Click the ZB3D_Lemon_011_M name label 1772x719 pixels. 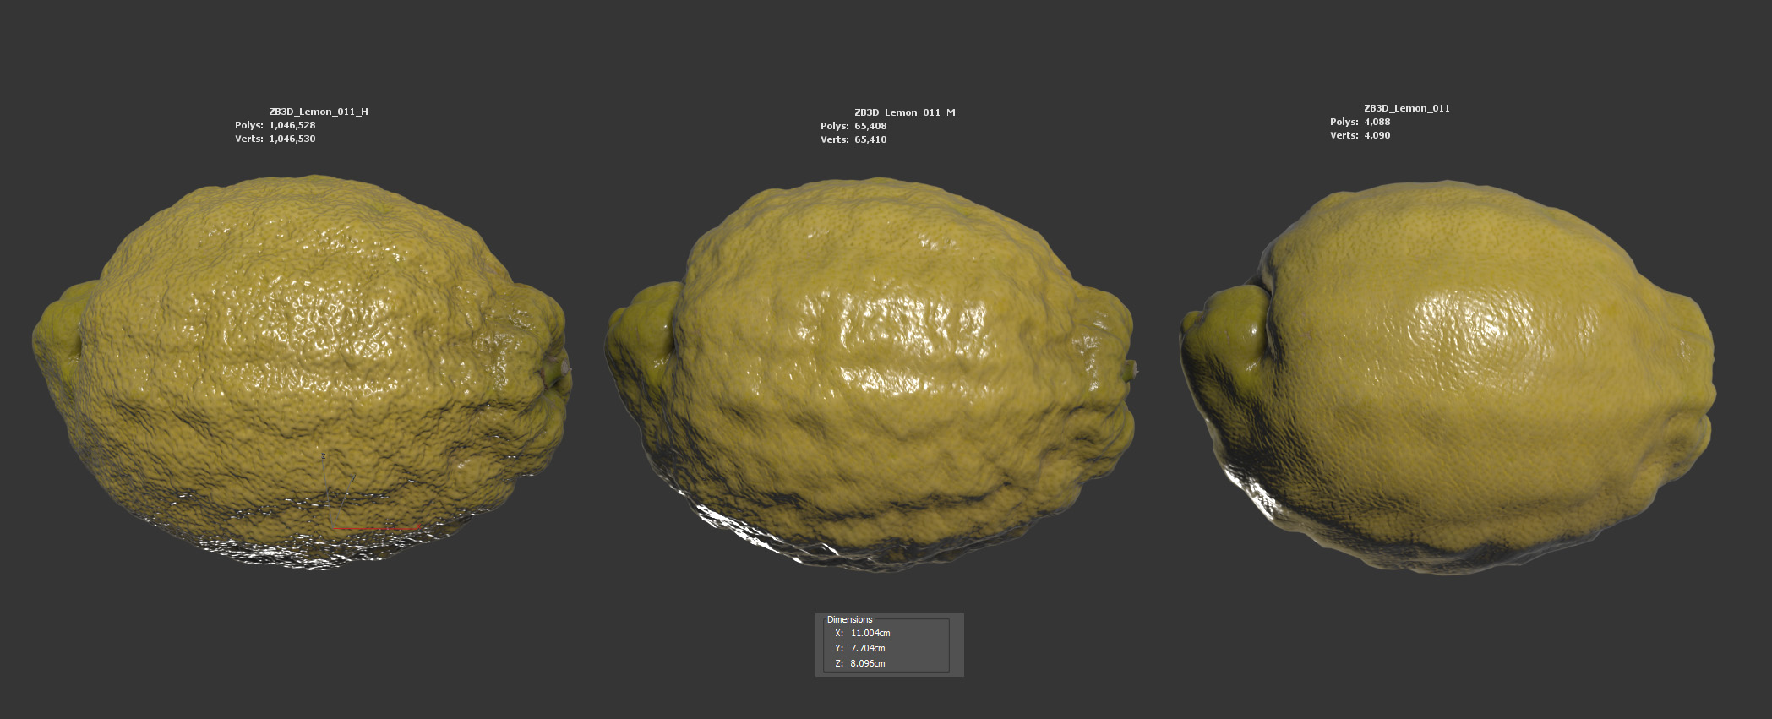coord(904,112)
